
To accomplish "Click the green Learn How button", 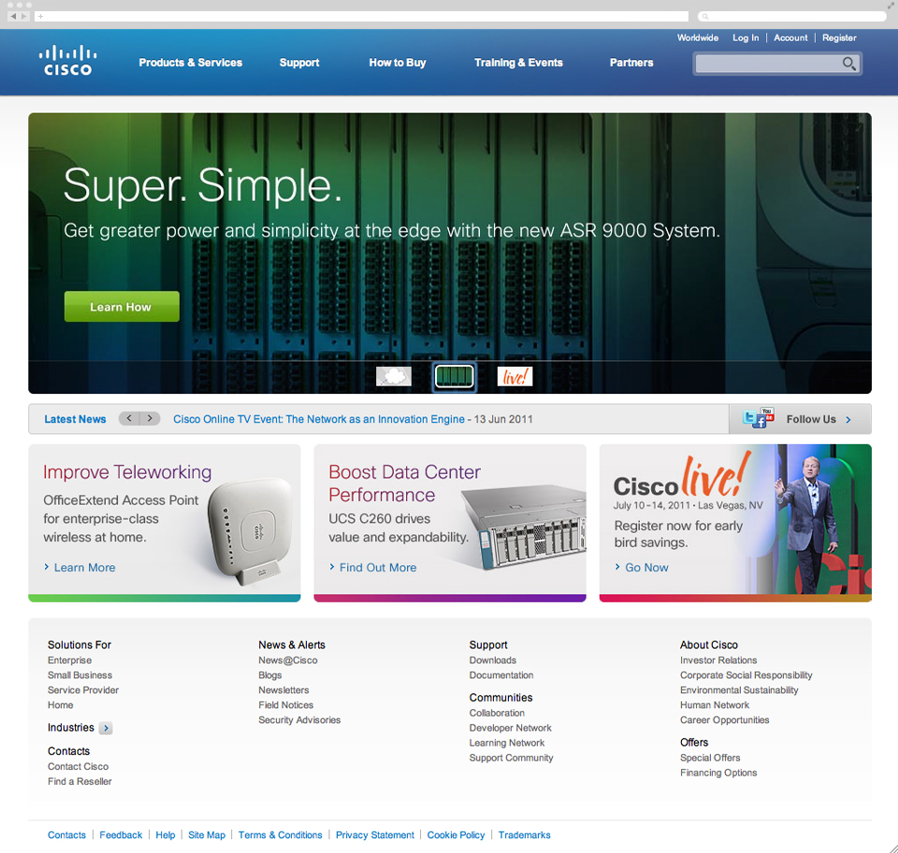I will pos(122,306).
